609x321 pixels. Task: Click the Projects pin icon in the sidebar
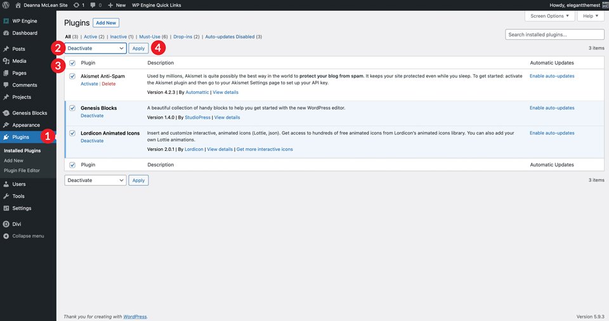point(6,97)
